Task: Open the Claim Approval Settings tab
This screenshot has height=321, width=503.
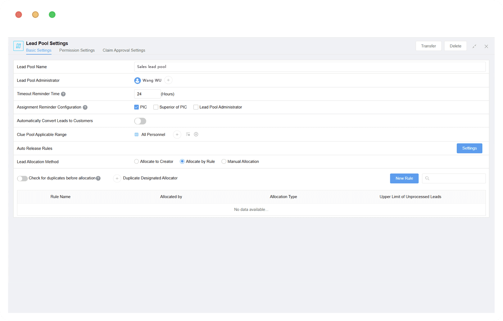Action: pyautogui.click(x=124, y=50)
